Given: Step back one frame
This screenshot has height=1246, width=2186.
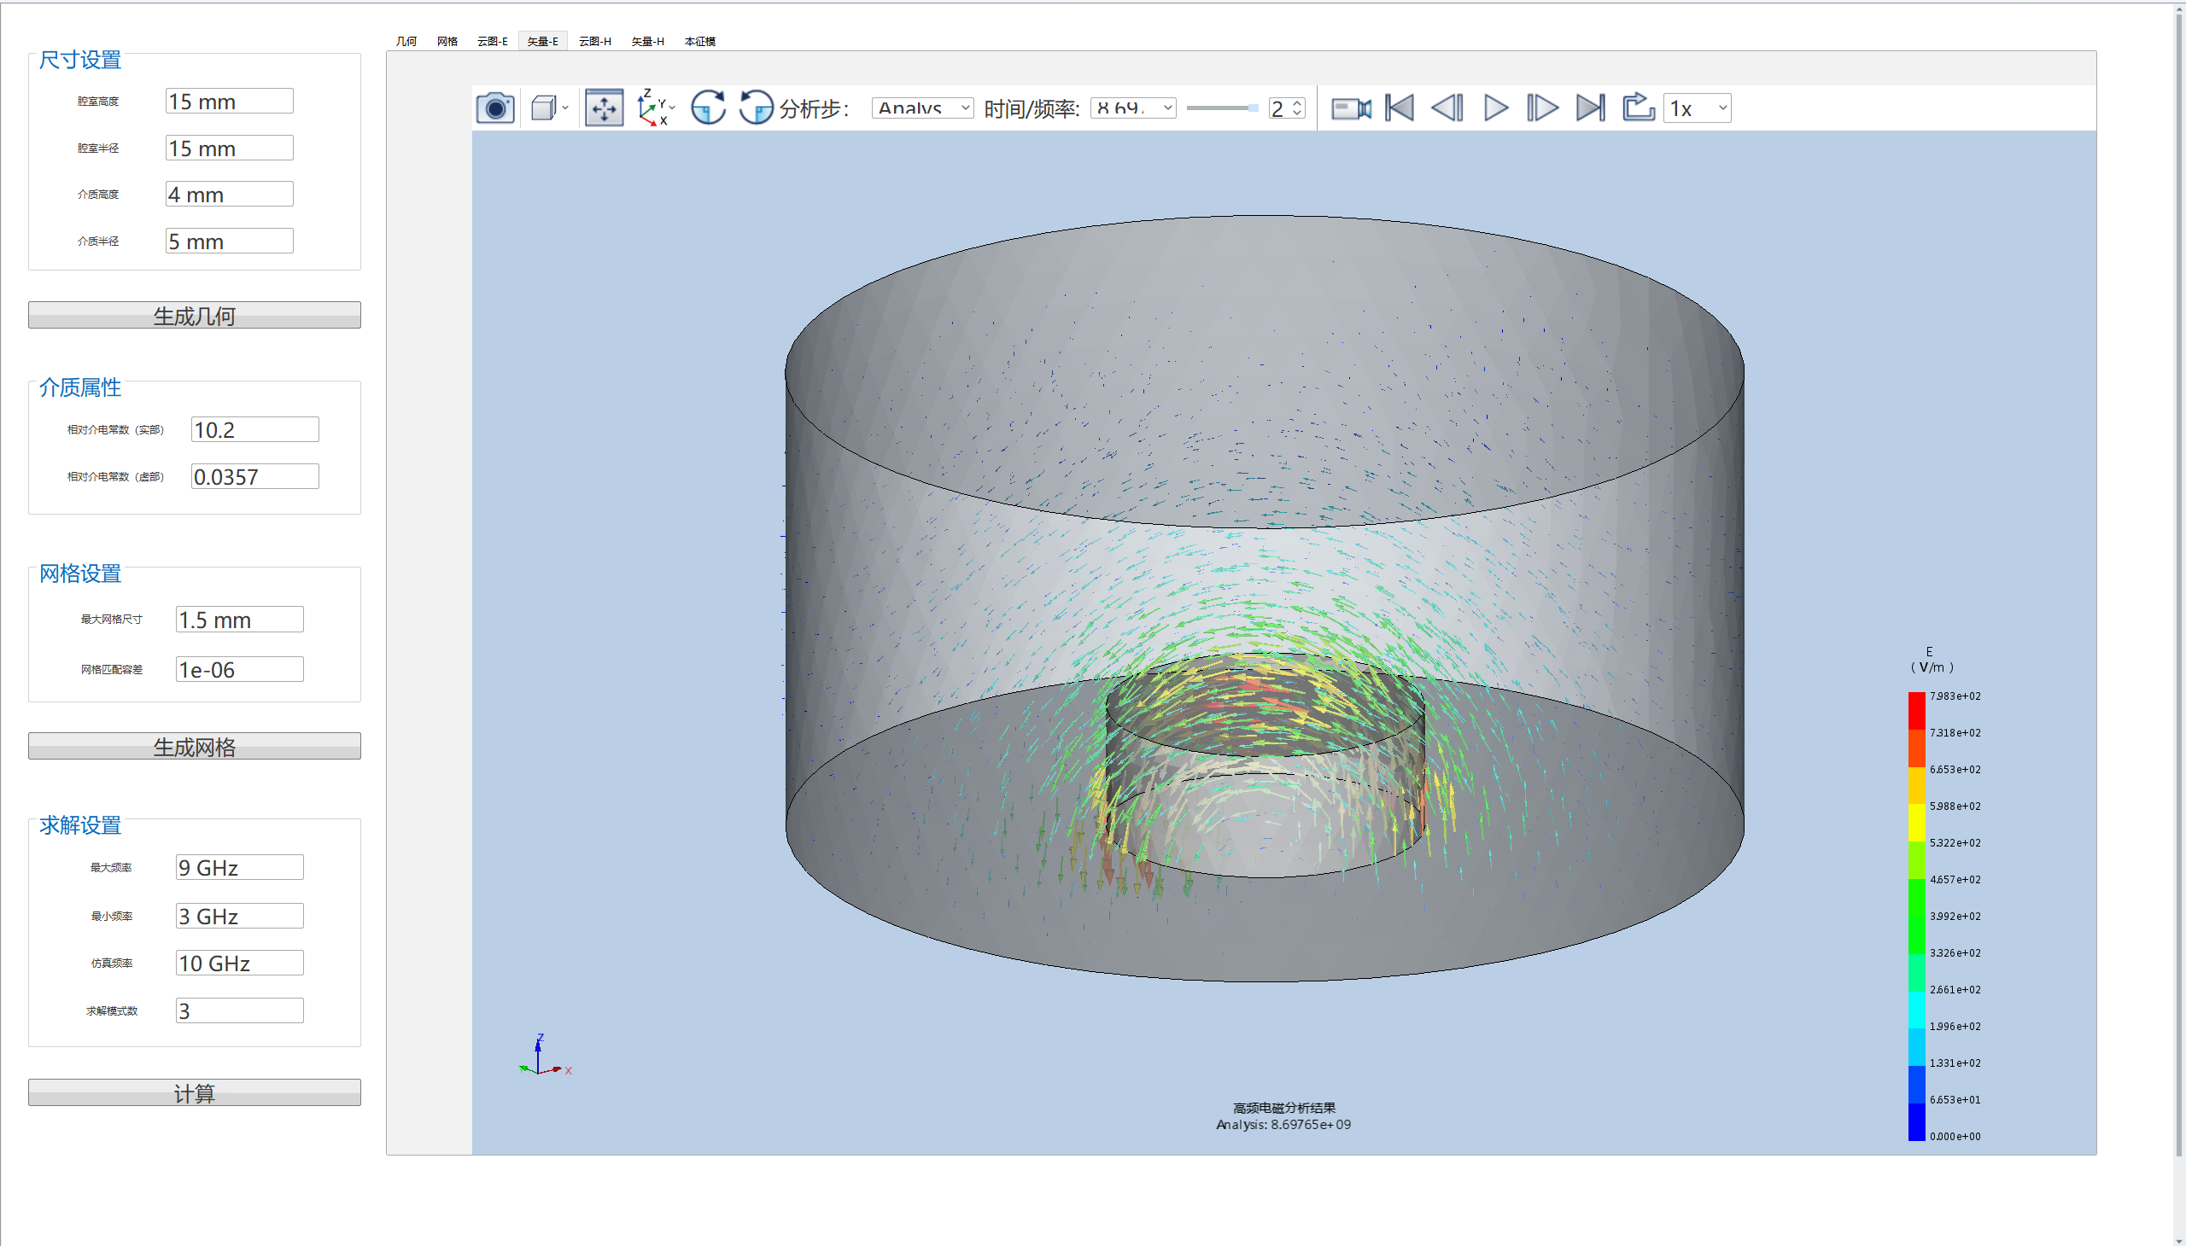Looking at the screenshot, I should click(1447, 108).
